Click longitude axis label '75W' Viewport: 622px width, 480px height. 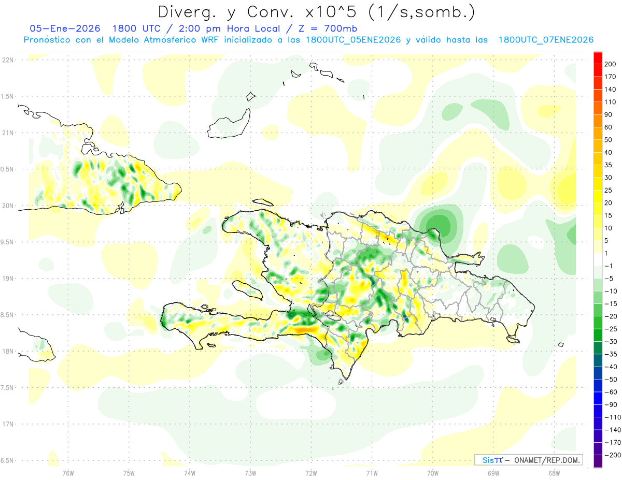point(129,473)
